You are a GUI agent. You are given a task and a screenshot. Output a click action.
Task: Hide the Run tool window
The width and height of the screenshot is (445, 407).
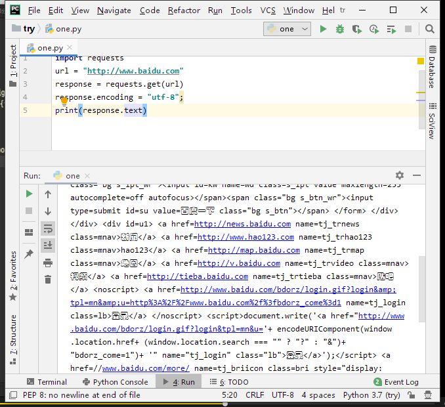pos(417,175)
